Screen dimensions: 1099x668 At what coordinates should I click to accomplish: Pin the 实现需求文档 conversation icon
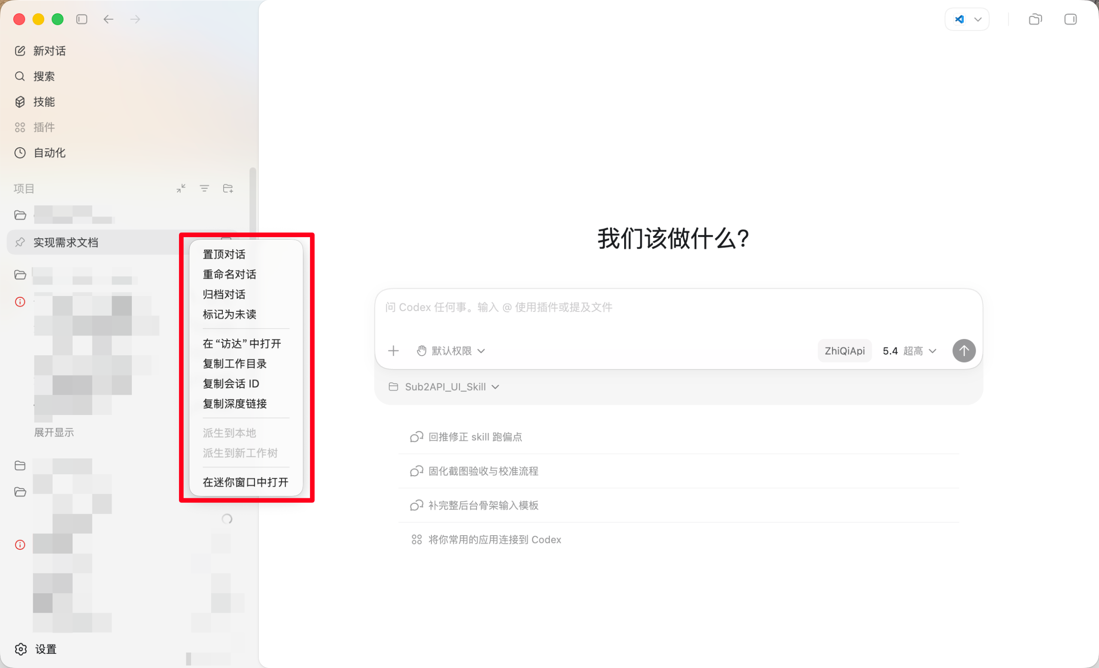(x=20, y=242)
